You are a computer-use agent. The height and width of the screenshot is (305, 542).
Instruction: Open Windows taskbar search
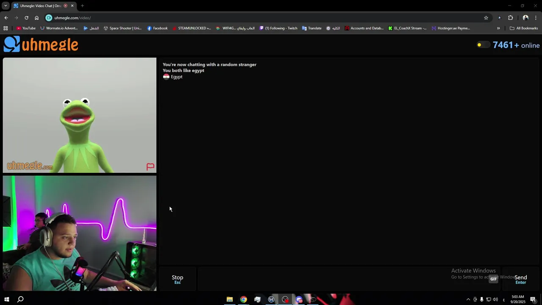tap(20, 299)
